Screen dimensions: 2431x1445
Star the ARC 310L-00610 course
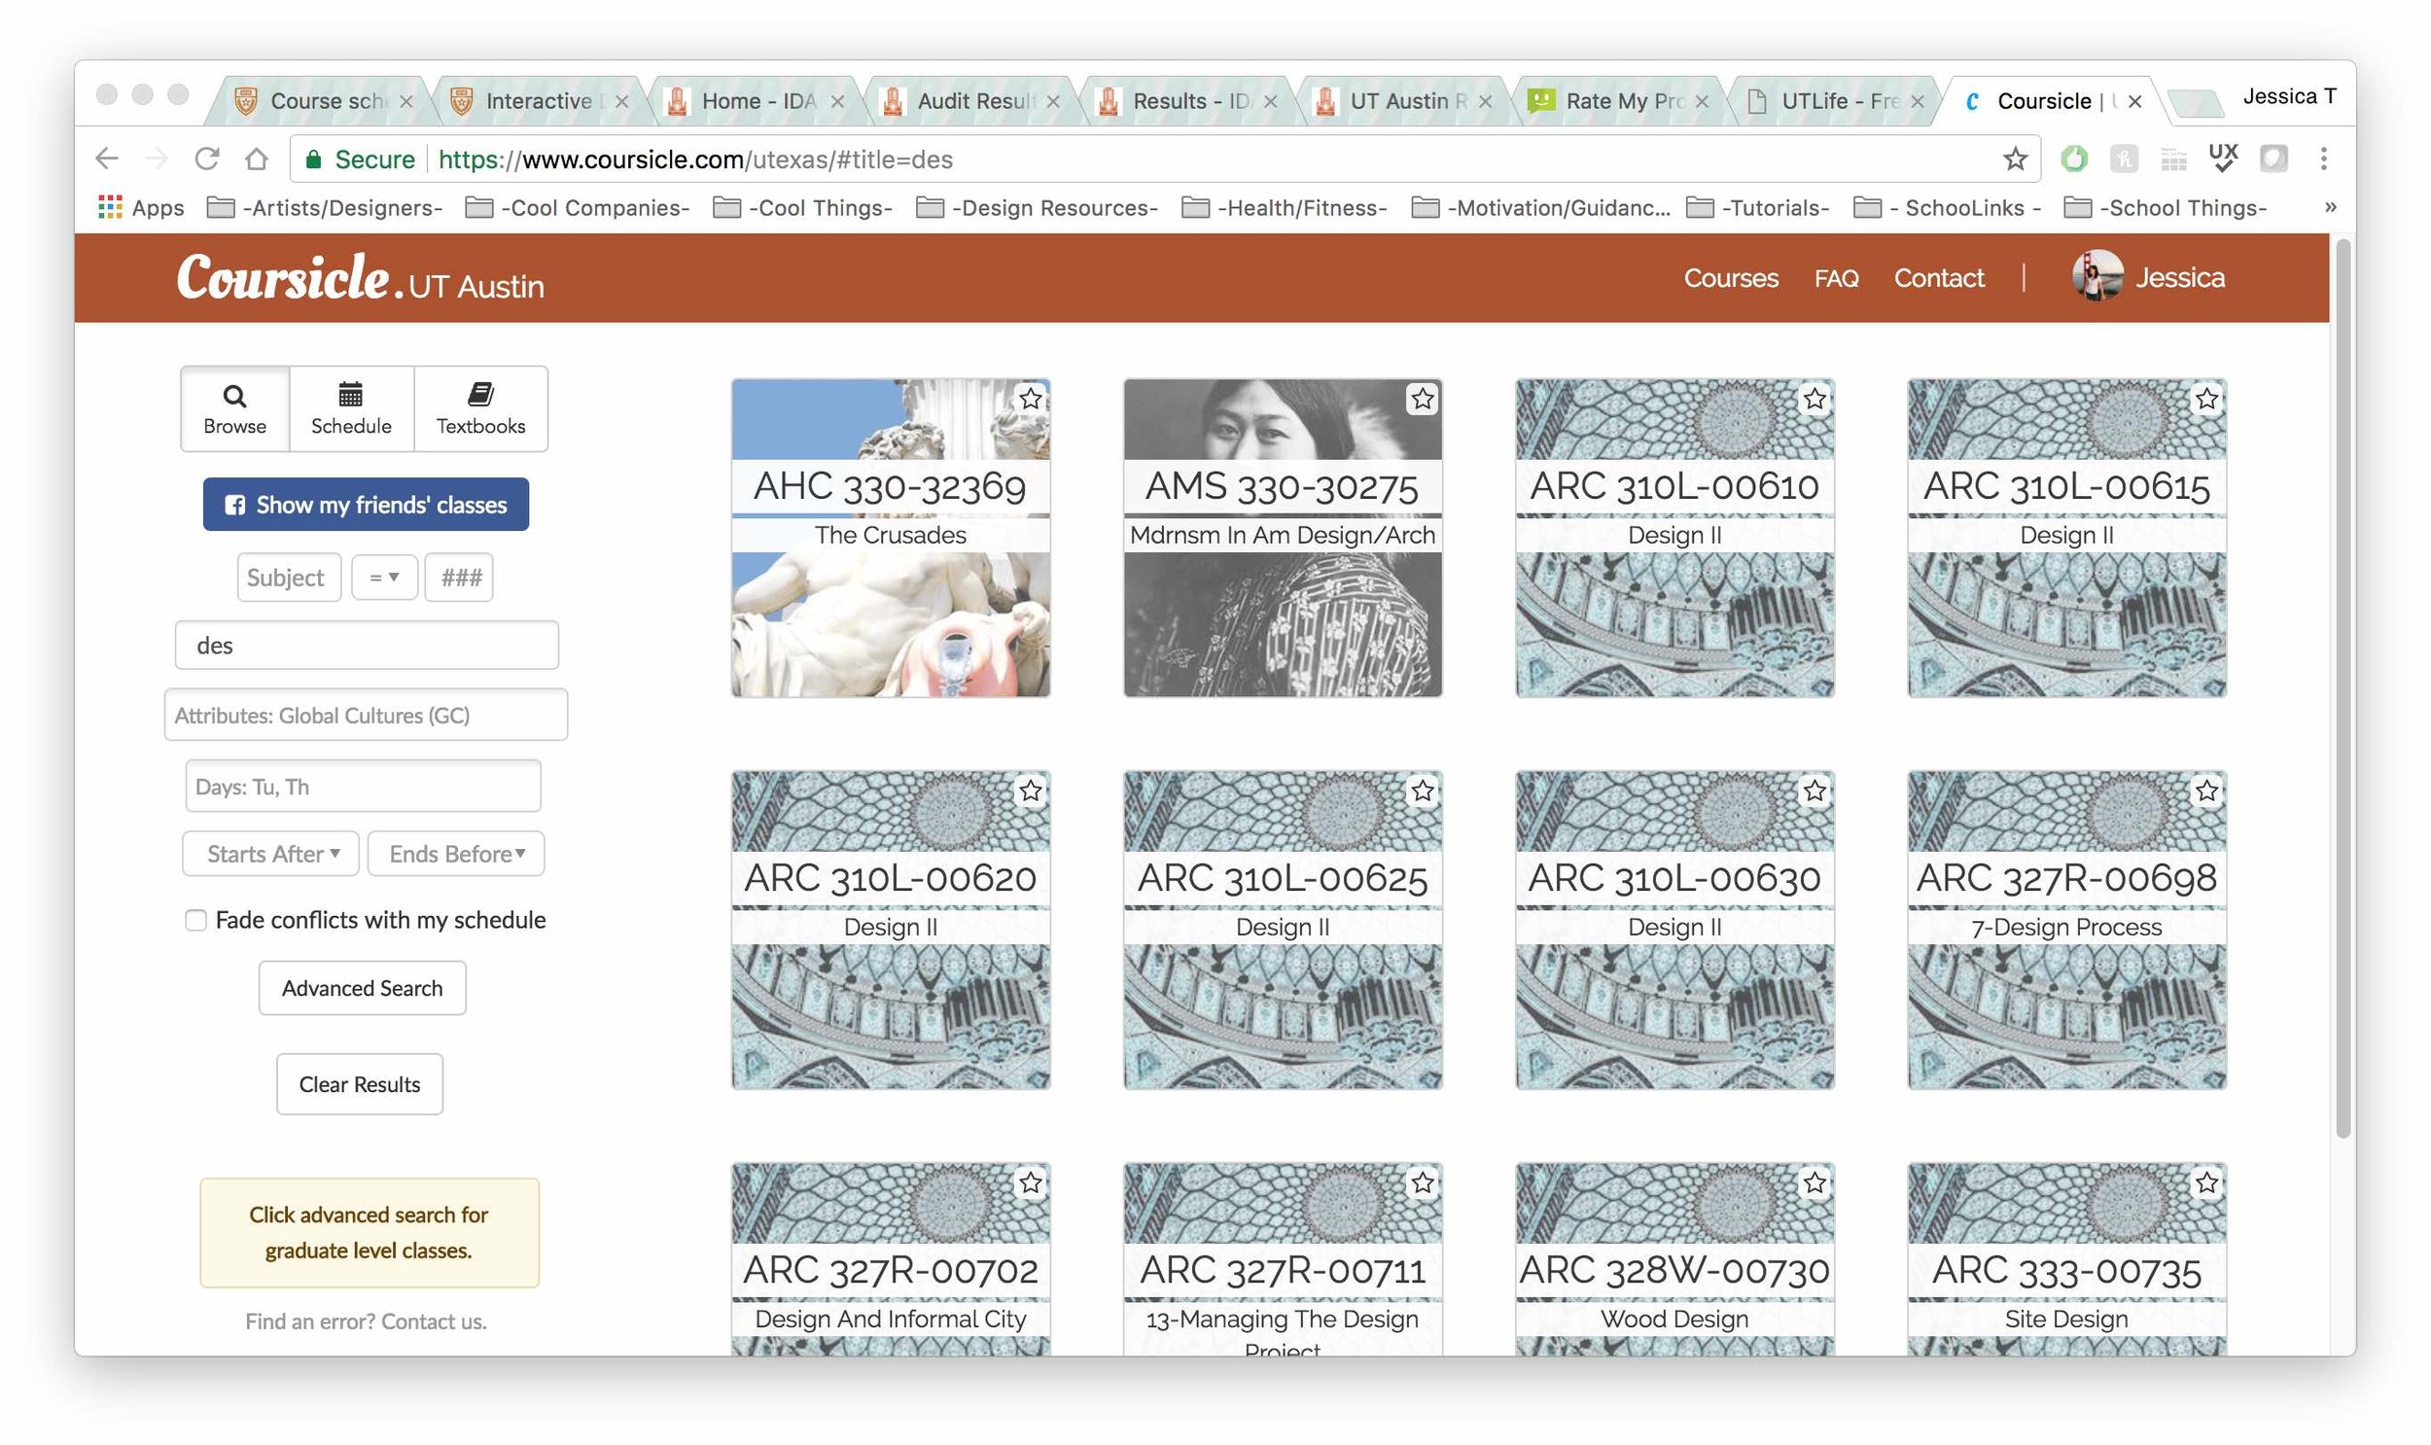coord(1814,399)
